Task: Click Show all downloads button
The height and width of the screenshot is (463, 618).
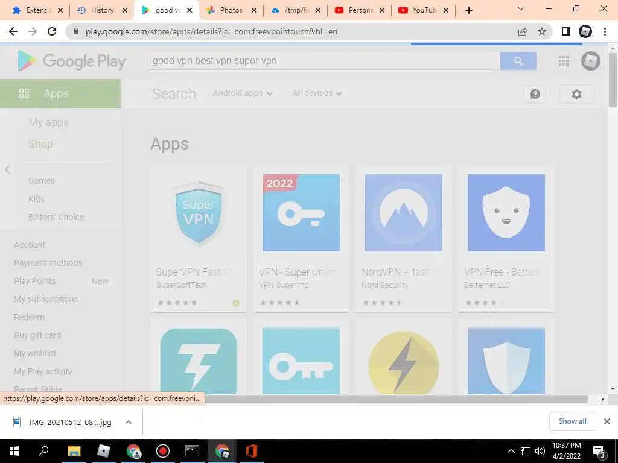Action: pyautogui.click(x=572, y=421)
